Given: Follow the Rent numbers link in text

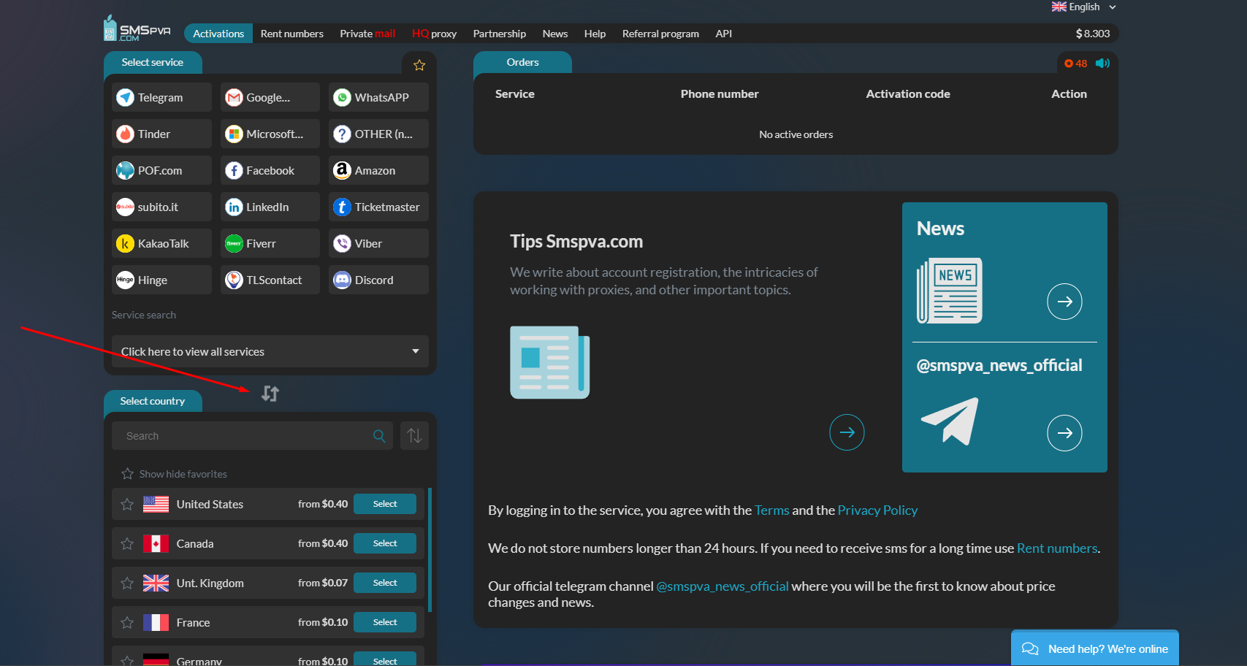Looking at the screenshot, I should point(1057,548).
